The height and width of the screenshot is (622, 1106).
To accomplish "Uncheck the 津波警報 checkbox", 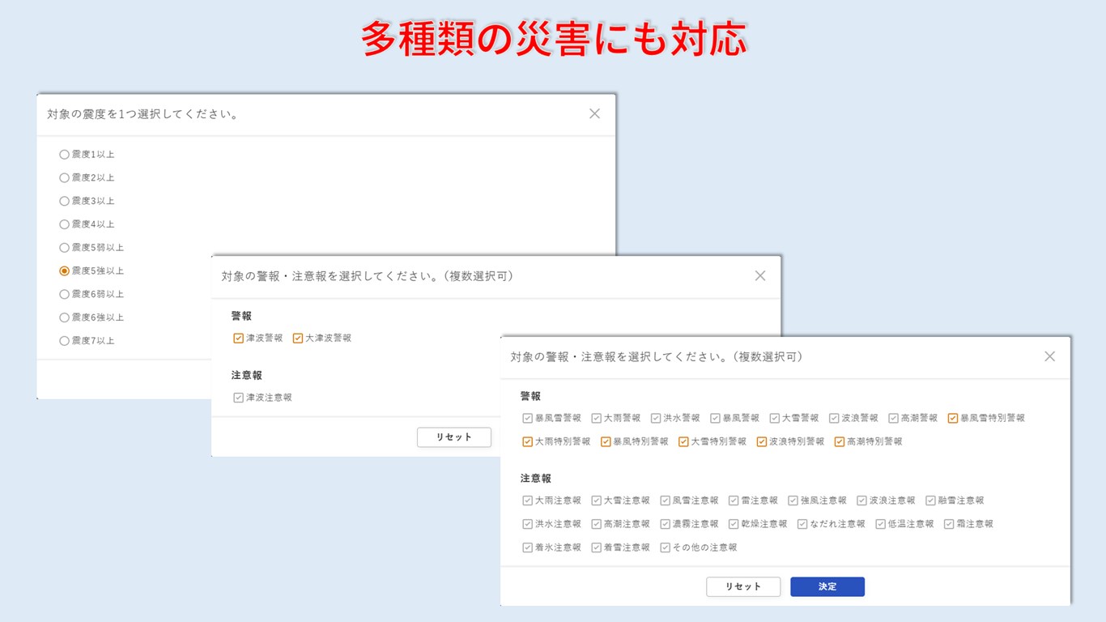I will coord(238,338).
